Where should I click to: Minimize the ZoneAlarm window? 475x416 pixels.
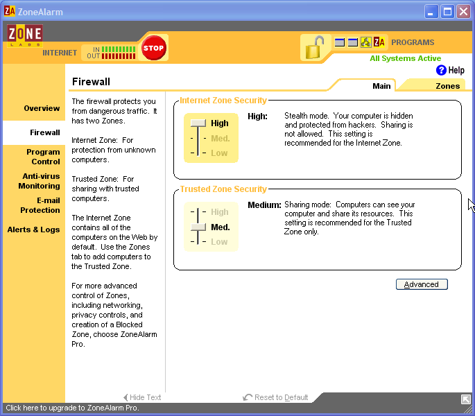pyautogui.click(x=431, y=12)
